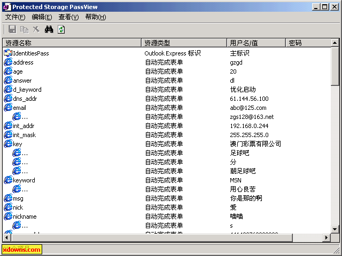Select the value 朝足球吧

coord(243,171)
